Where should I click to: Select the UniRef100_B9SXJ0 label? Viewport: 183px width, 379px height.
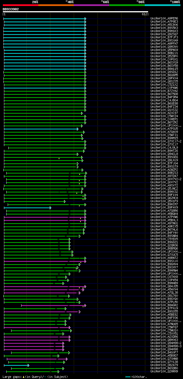(x=164, y=261)
